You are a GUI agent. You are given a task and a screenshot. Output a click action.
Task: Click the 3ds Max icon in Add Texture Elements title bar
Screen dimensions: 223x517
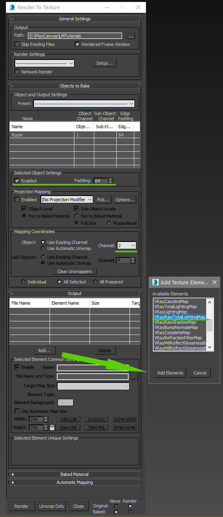pyautogui.click(x=155, y=282)
